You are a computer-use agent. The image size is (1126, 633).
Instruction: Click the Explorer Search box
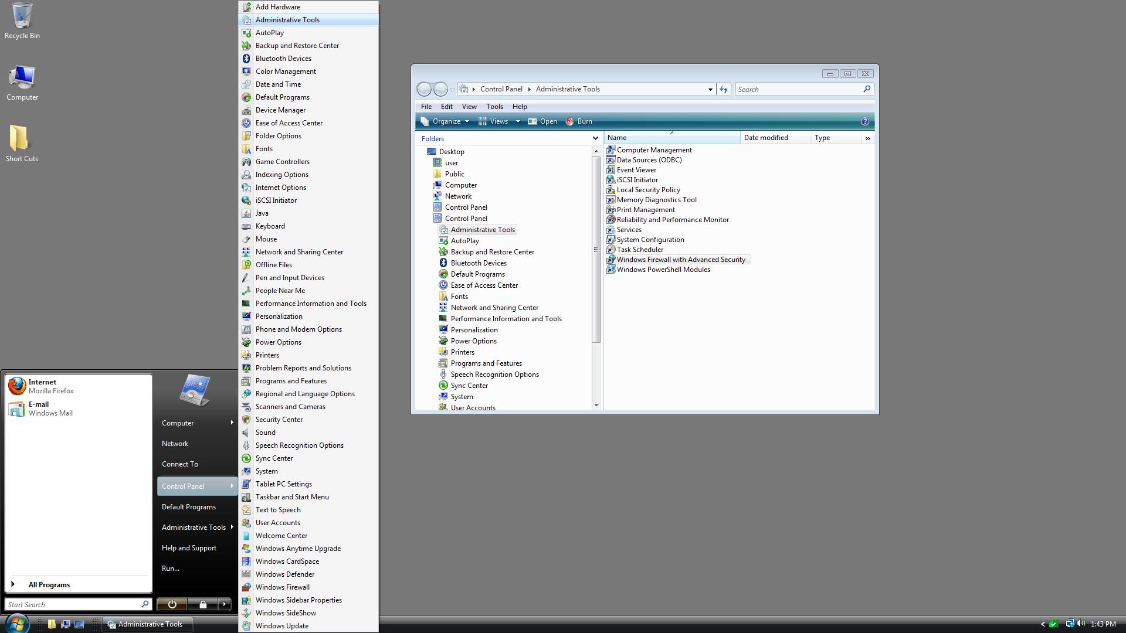798,89
